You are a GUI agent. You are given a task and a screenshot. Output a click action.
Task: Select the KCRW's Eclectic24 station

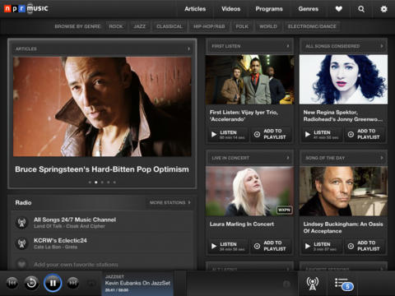click(102, 243)
